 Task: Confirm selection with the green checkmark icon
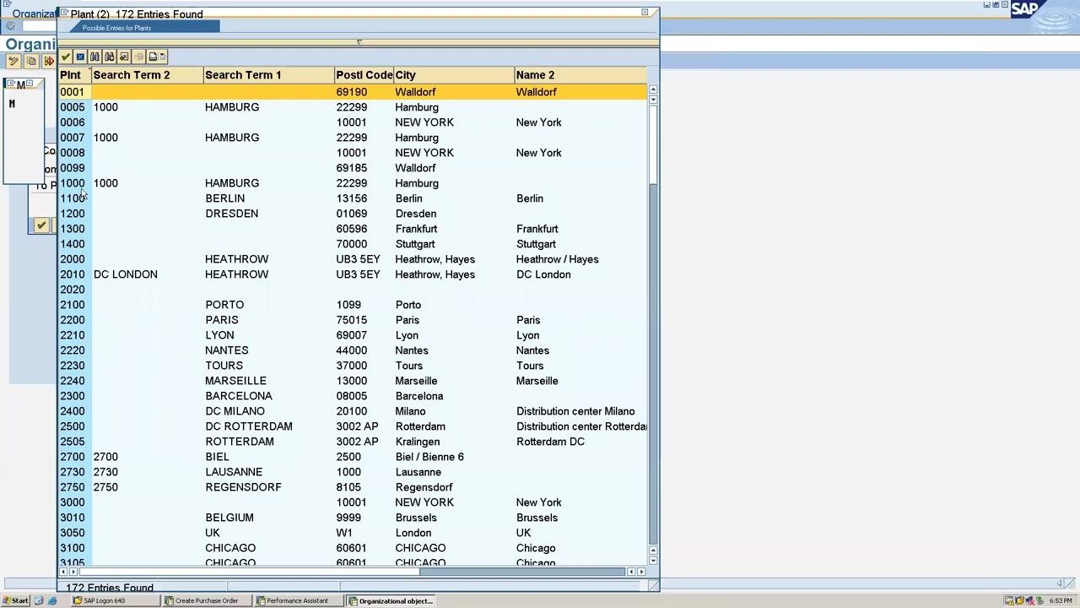tap(66, 57)
